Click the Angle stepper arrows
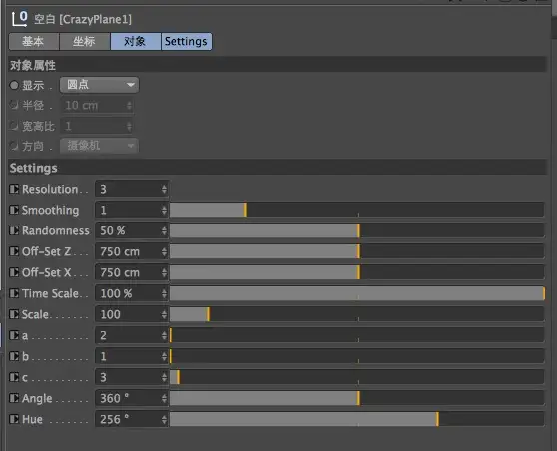 tap(164, 398)
